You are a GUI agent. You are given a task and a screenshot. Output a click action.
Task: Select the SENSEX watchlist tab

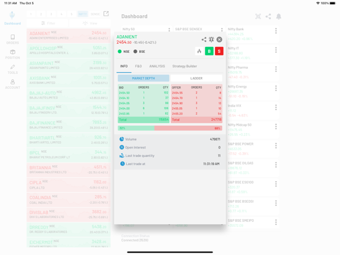click(95, 14)
